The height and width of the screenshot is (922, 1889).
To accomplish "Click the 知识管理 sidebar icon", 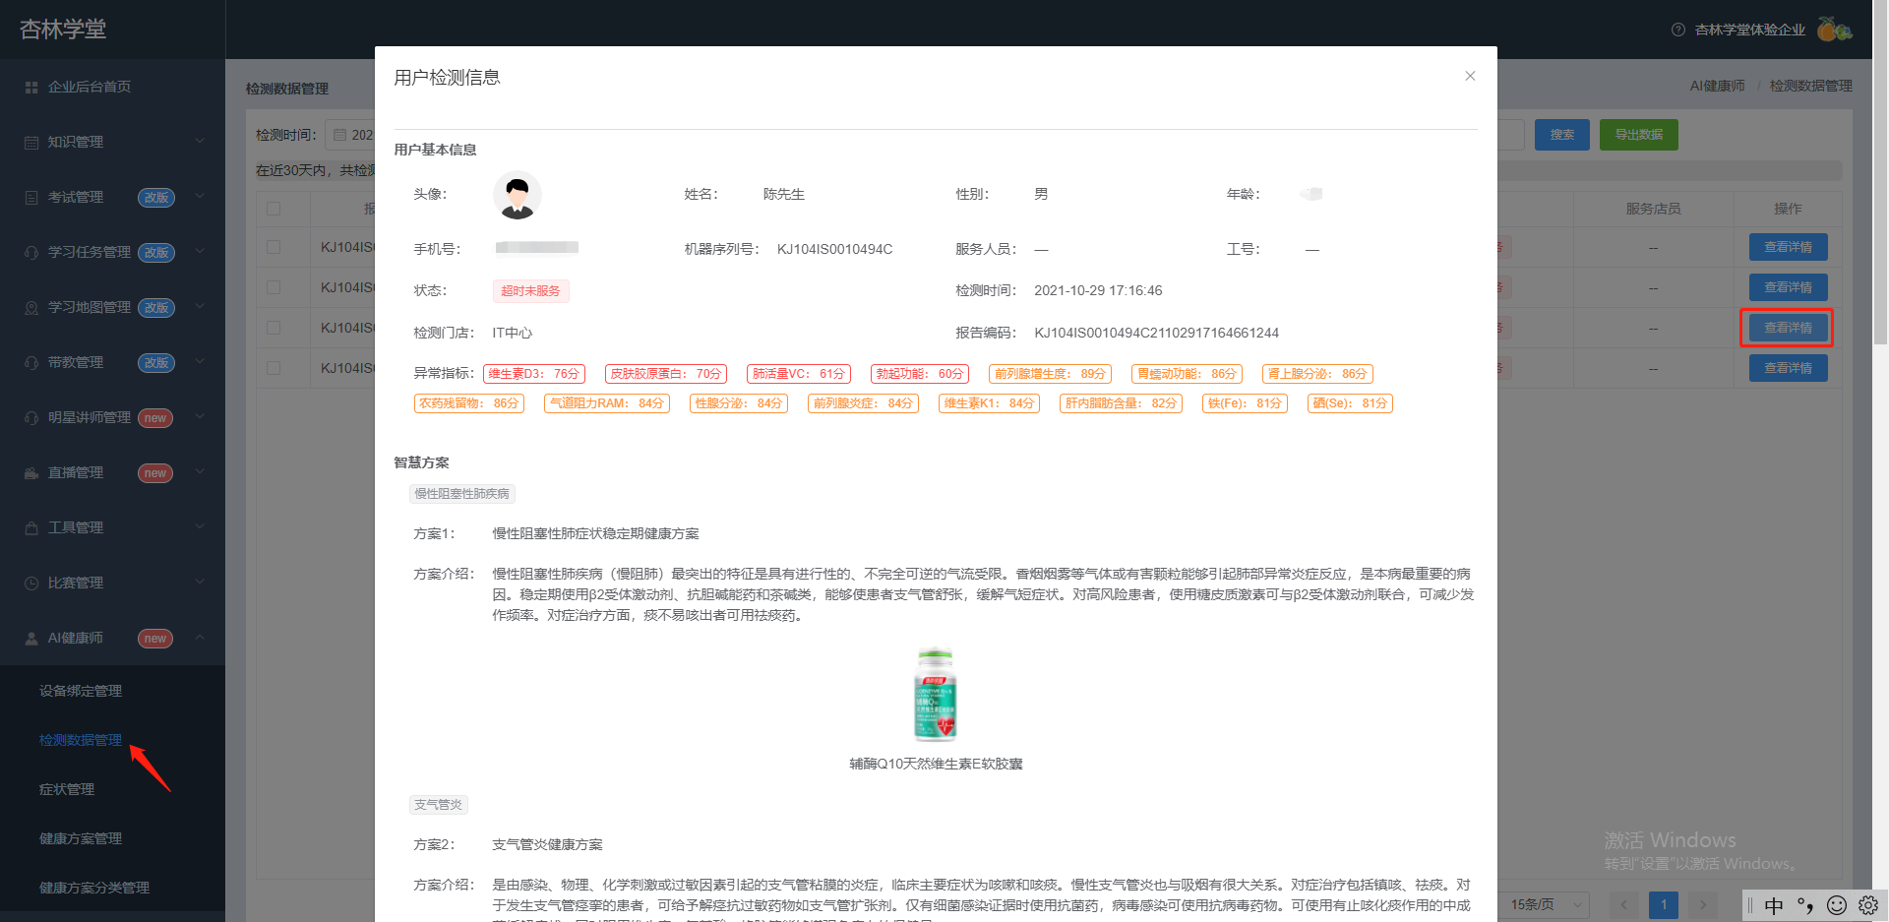I will pos(31,143).
